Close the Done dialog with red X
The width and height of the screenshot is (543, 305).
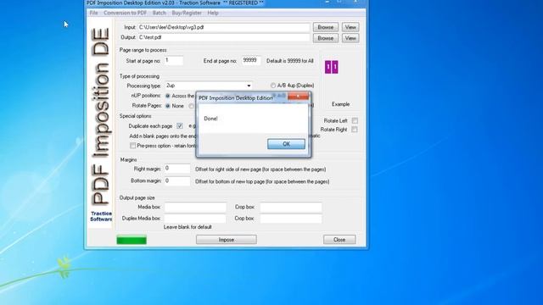click(298, 96)
